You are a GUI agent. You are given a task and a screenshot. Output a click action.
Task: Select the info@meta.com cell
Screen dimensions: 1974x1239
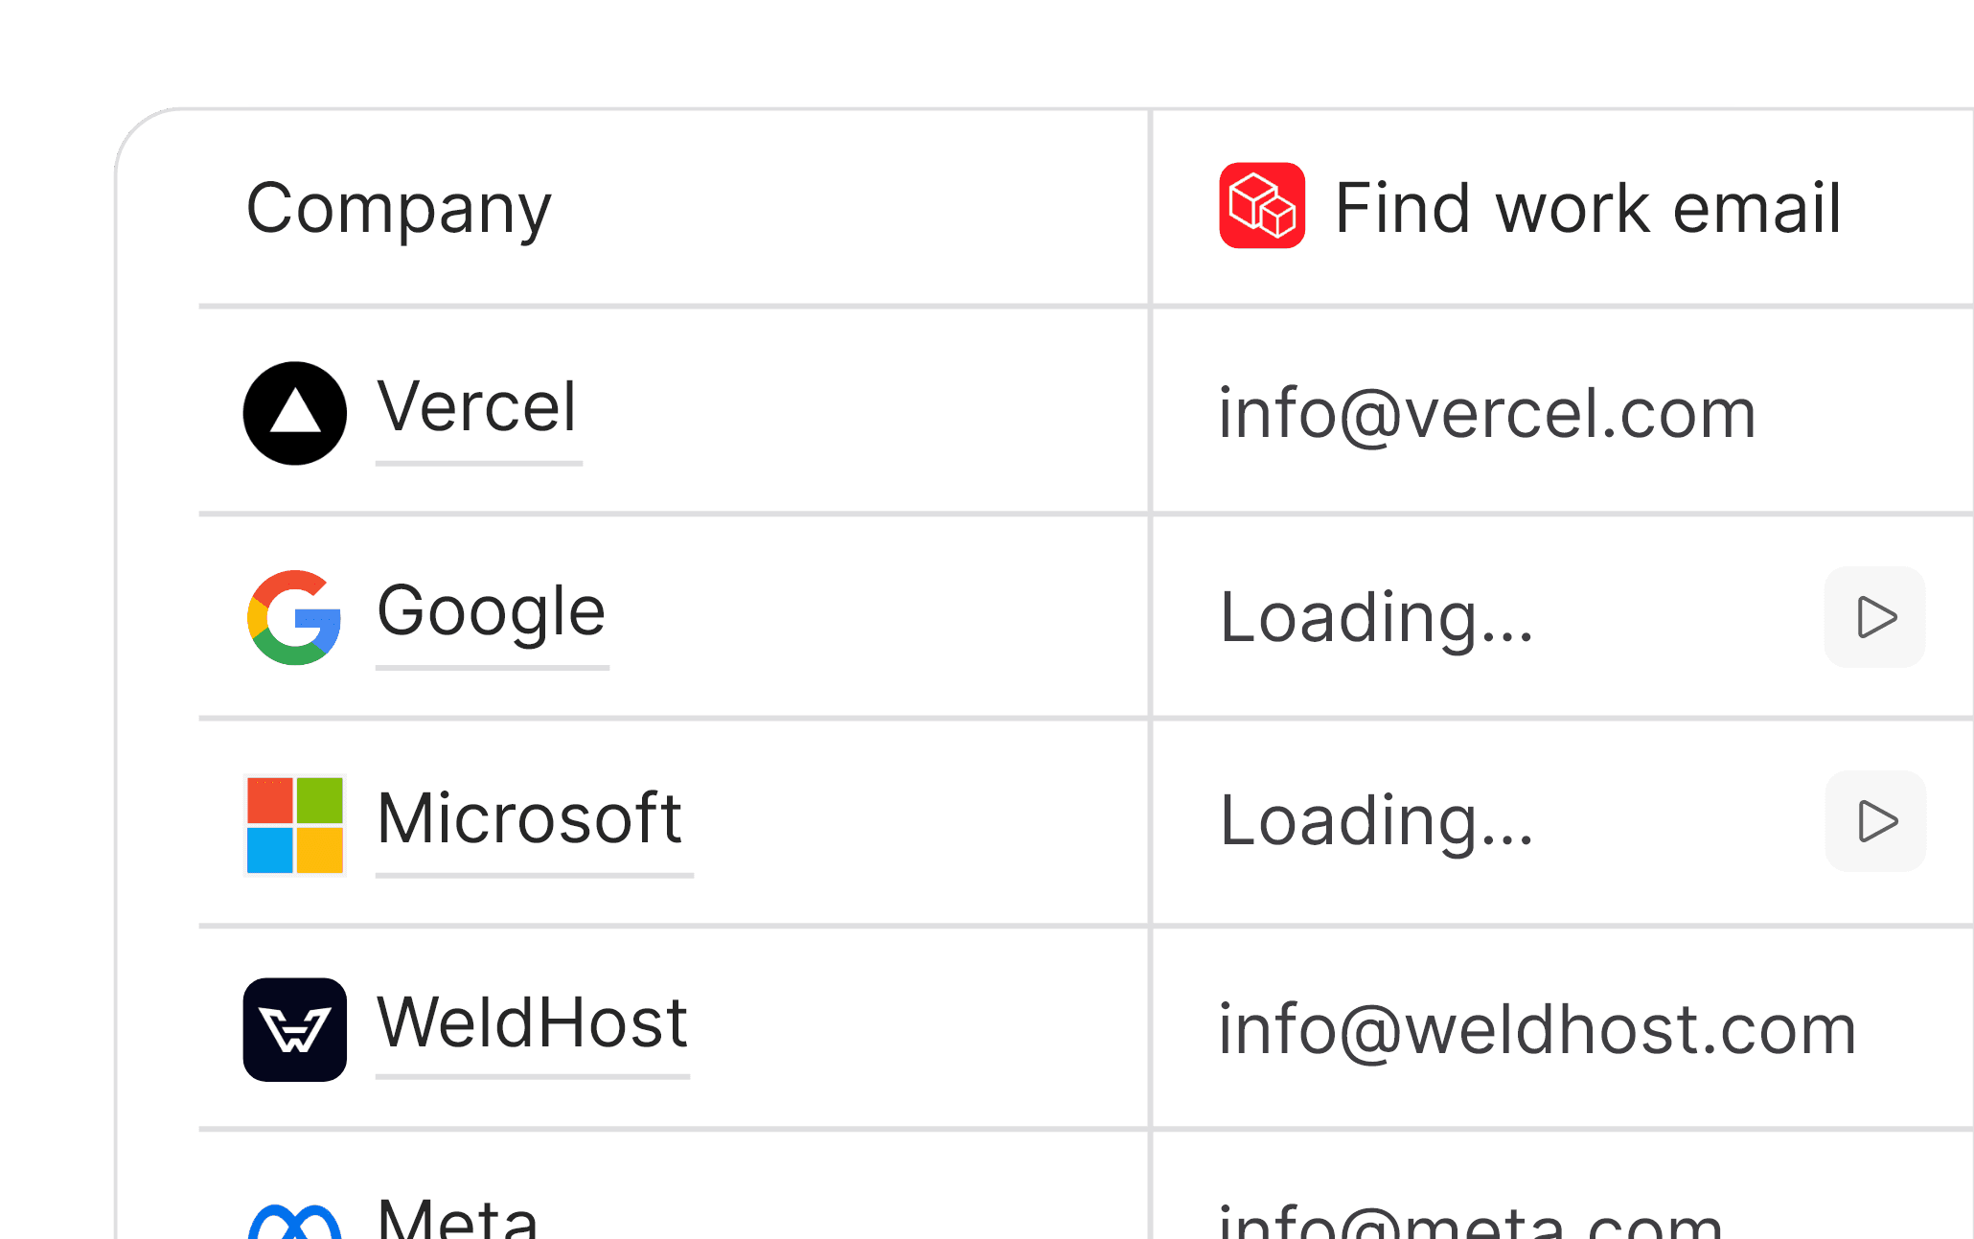pyautogui.click(x=1471, y=1221)
